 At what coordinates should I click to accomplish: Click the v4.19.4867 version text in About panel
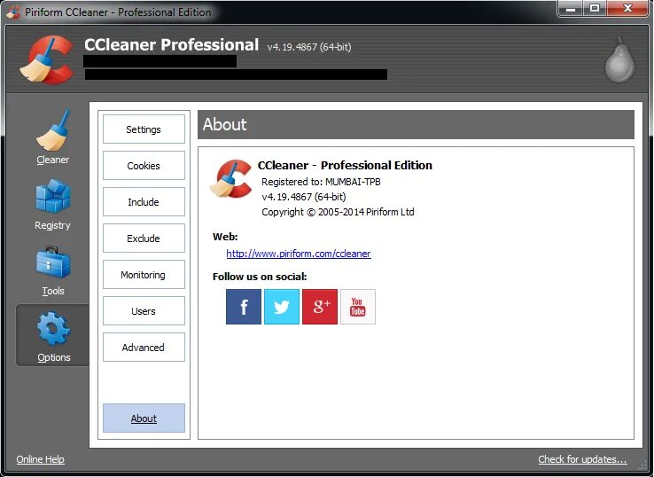pyautogui.click(x=304, y=197)
